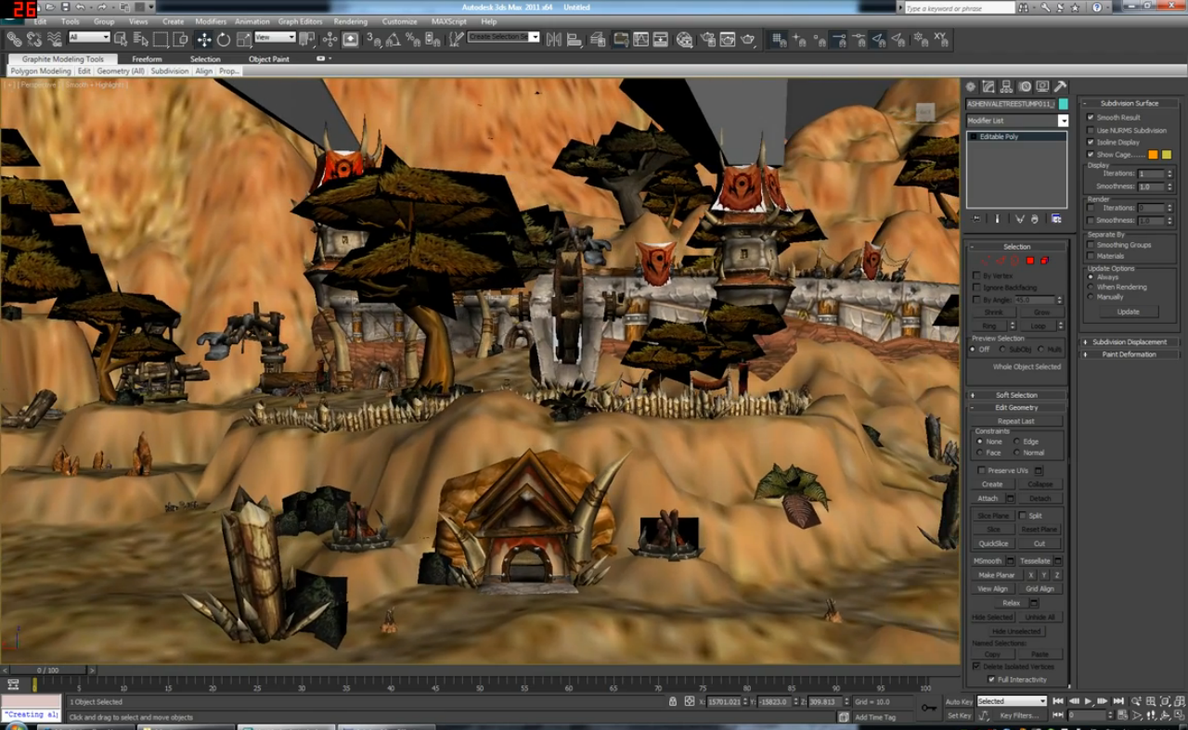Open the Rendered Frame Window icon

click(x=728, y=40)
